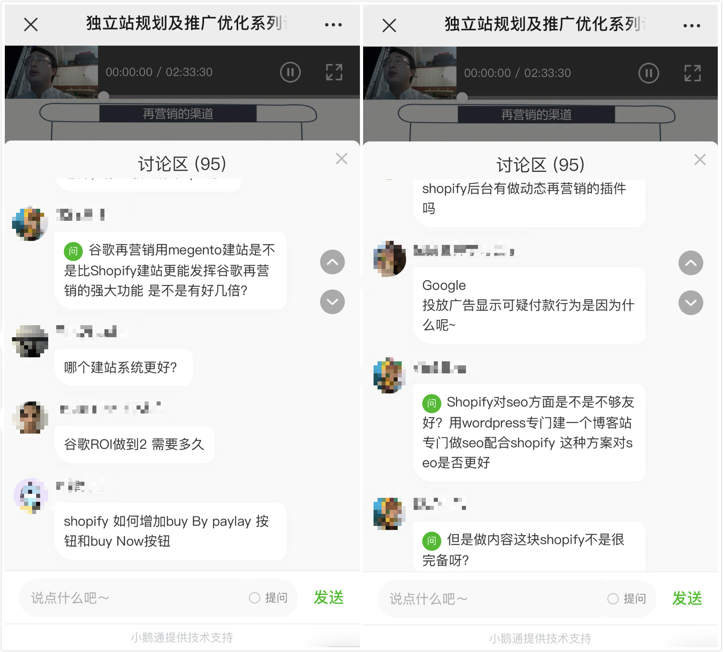Enter fullscreen in the left video player
This screenshot has height=652, width=723.
(x=334, y=73)
